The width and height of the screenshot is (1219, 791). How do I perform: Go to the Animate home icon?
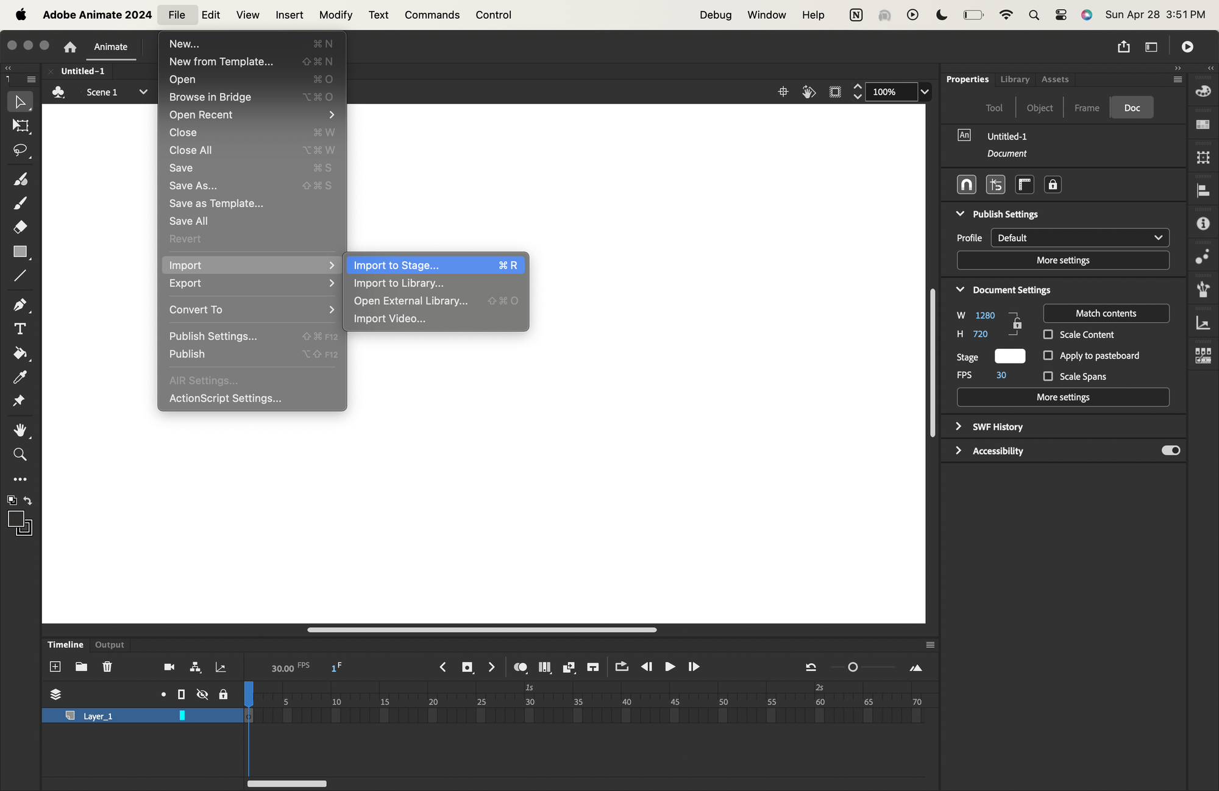click(70, 47)
